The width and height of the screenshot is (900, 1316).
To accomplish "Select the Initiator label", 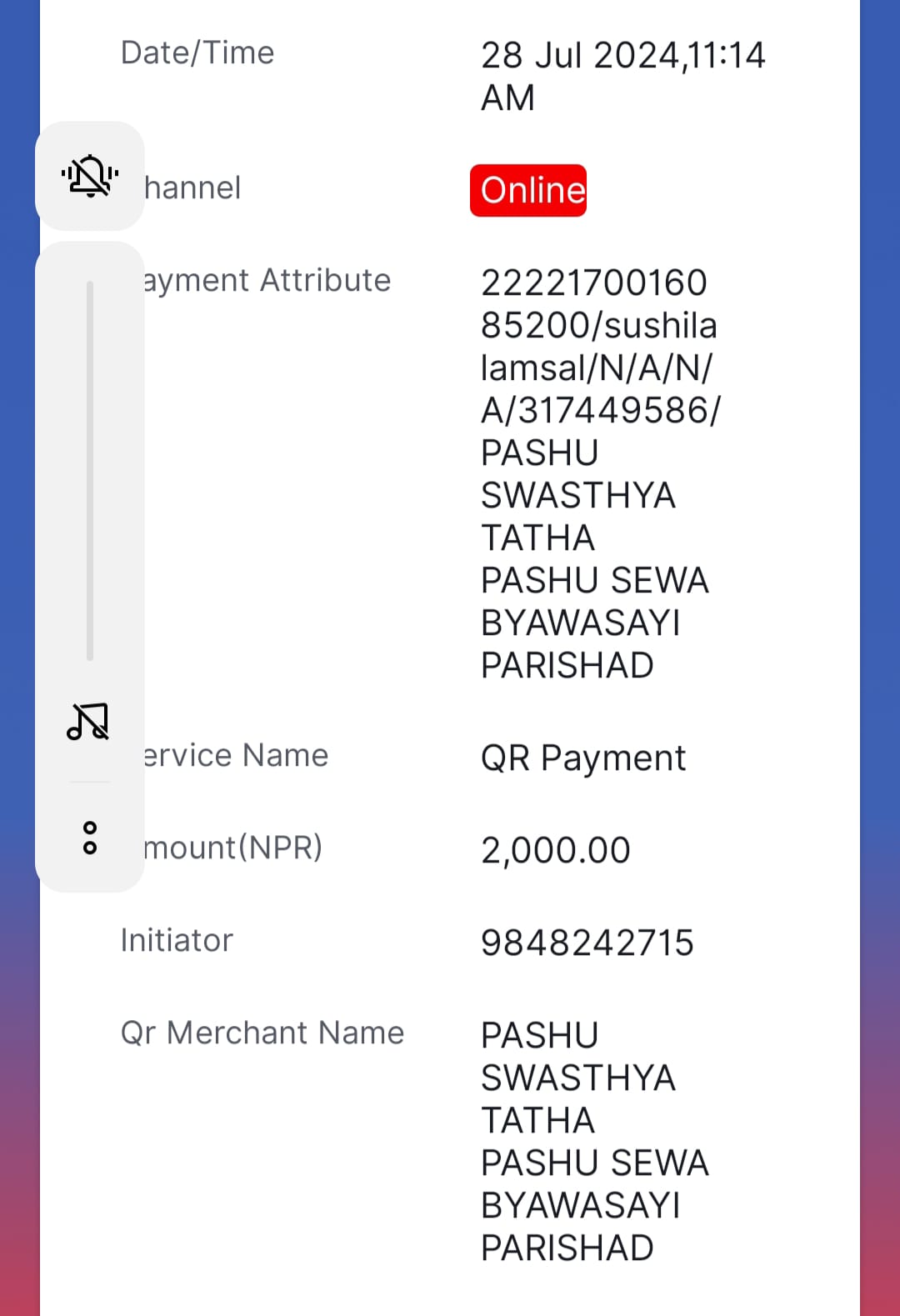I will pyautogui.click(x=177, y=940).
